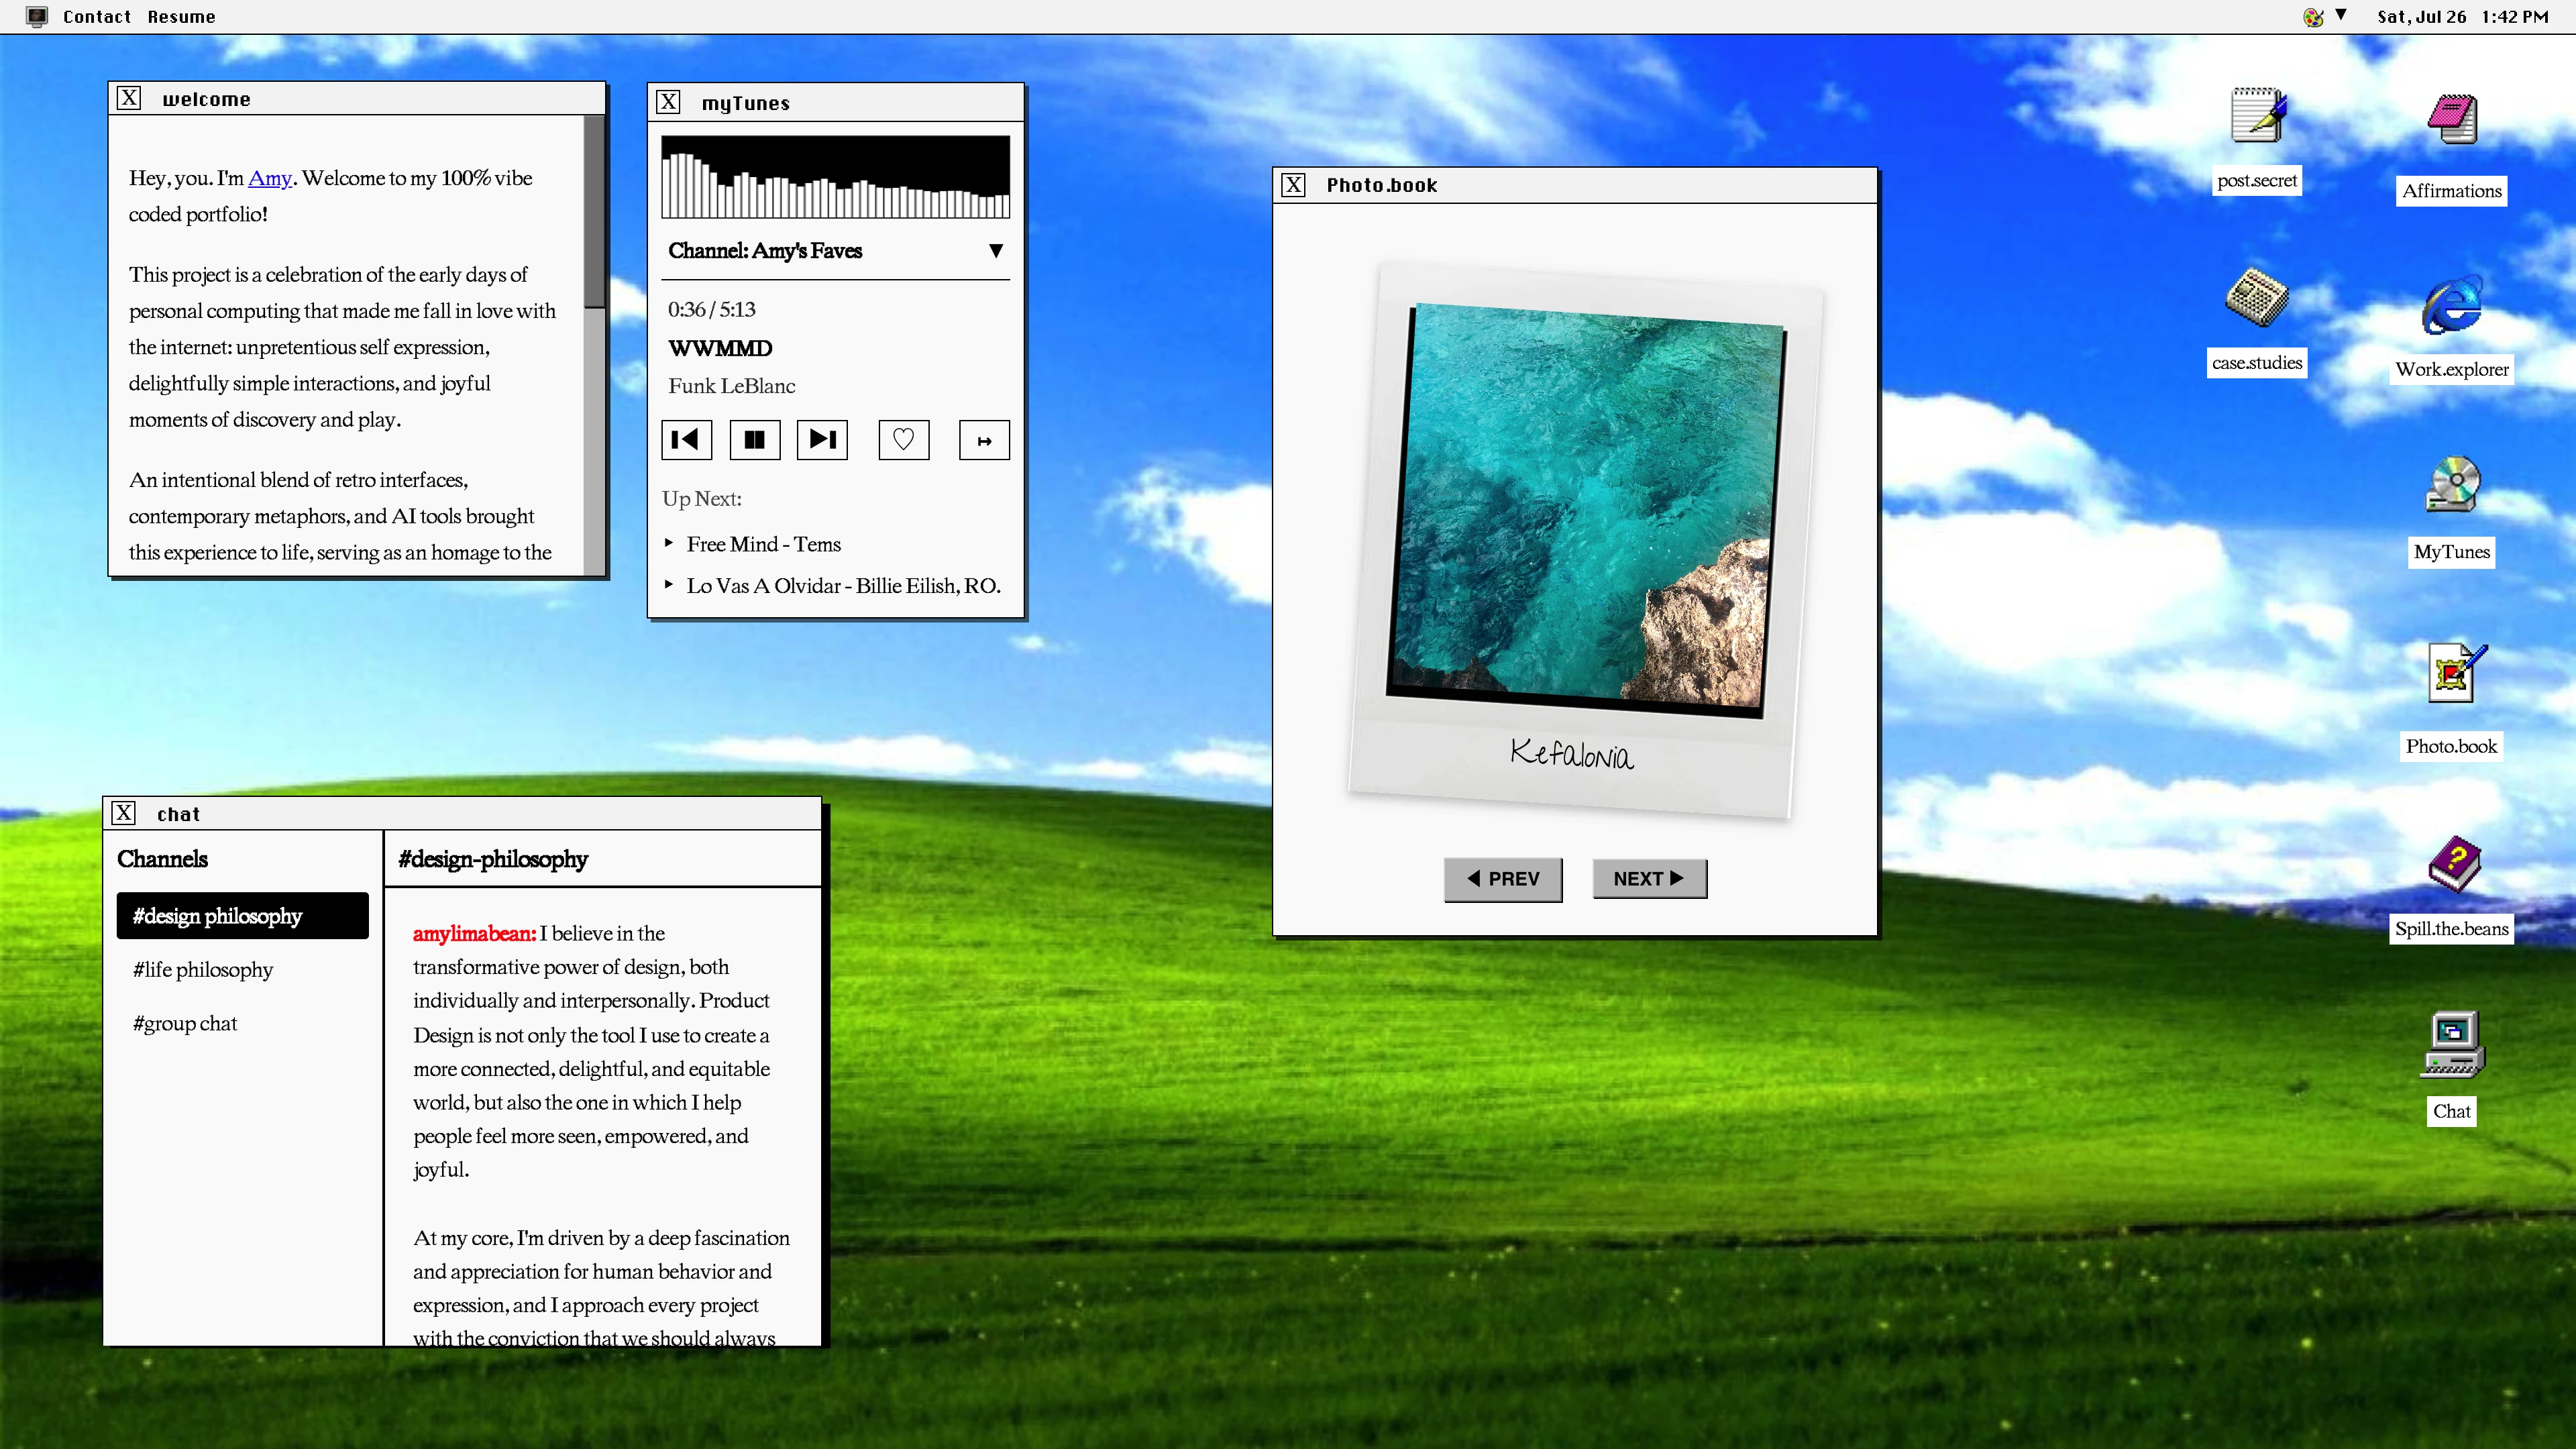
Task: Click the NEXT button in Photo.book
Action: tap(1649, 879)
